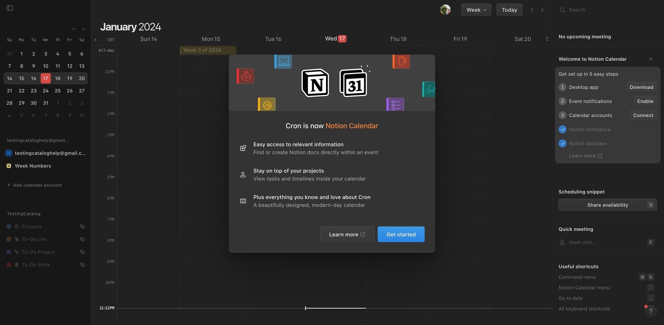Toggle visibility of To-Do Life database
This screenshot has width=664, height=325.
pyautogui.click(x=82, y=239)
